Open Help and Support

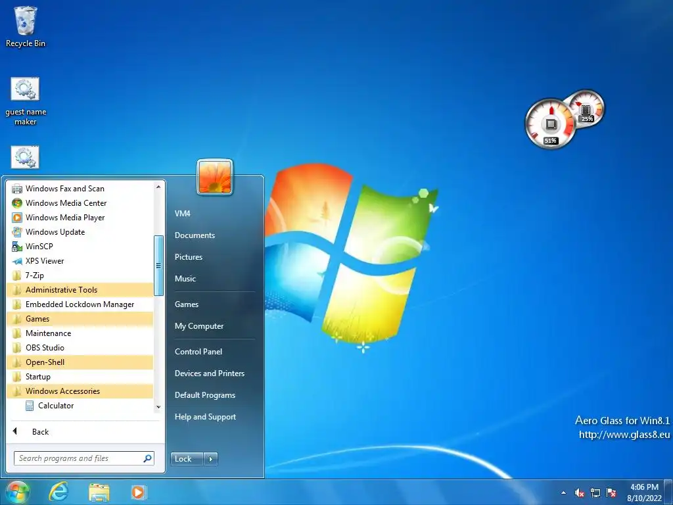[205, 417]
